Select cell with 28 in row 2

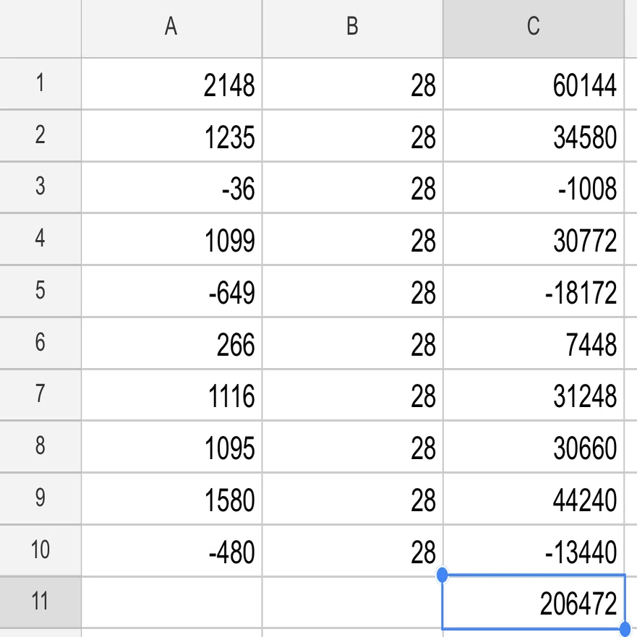tap(352, 135)
